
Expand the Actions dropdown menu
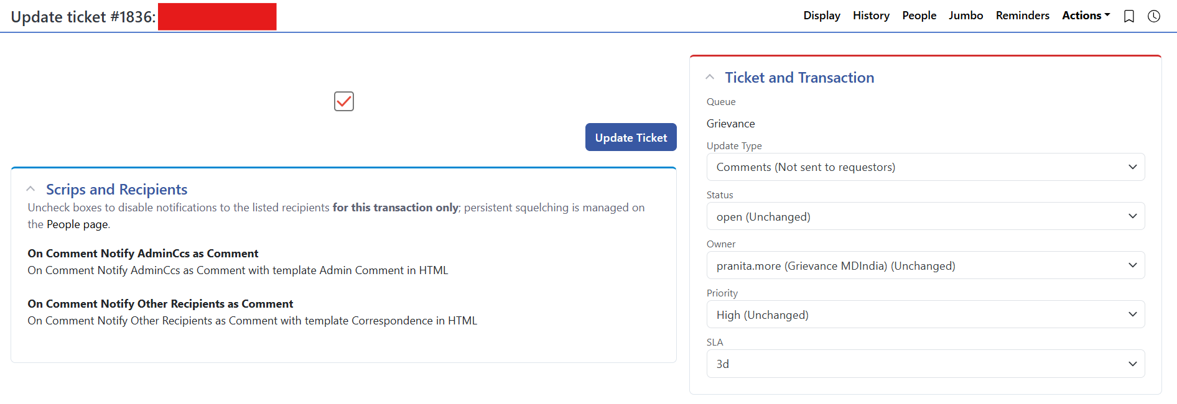[1086, 16]
